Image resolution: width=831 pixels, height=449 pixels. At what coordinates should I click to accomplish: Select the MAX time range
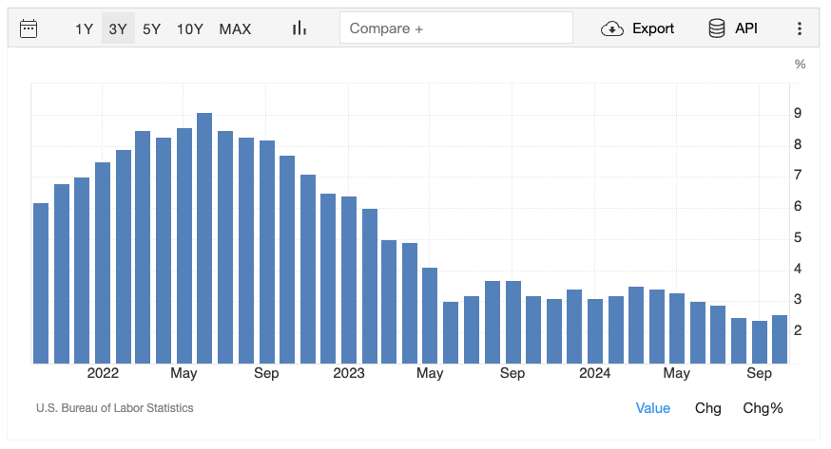point(235,28)
